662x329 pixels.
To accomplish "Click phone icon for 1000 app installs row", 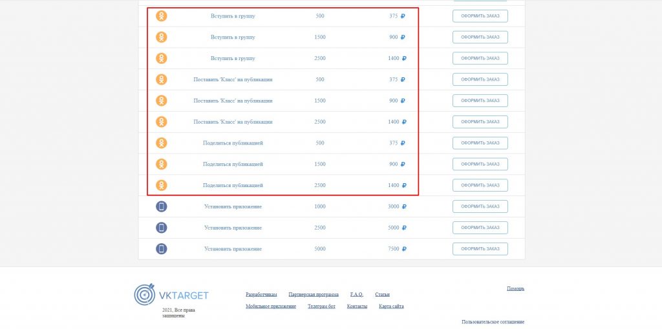I will click(162, 206).
